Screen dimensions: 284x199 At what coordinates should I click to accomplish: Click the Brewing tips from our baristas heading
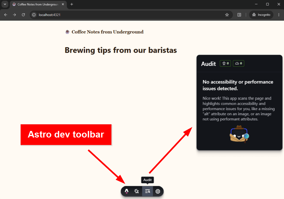121,50
